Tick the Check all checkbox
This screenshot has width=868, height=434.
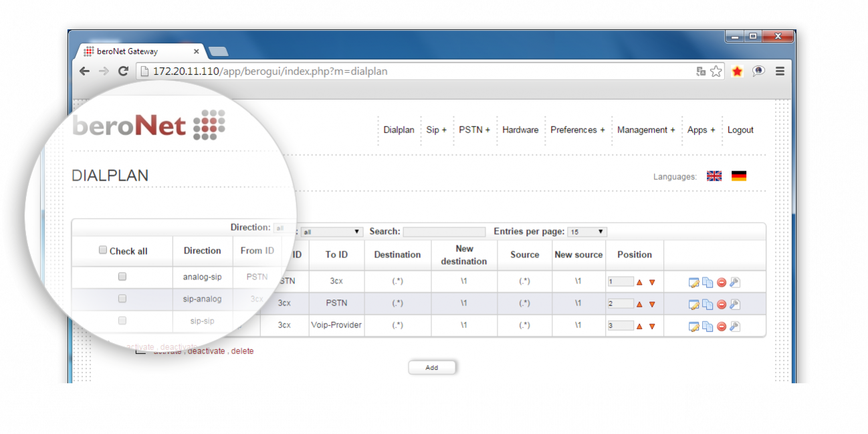coord(103,250)
